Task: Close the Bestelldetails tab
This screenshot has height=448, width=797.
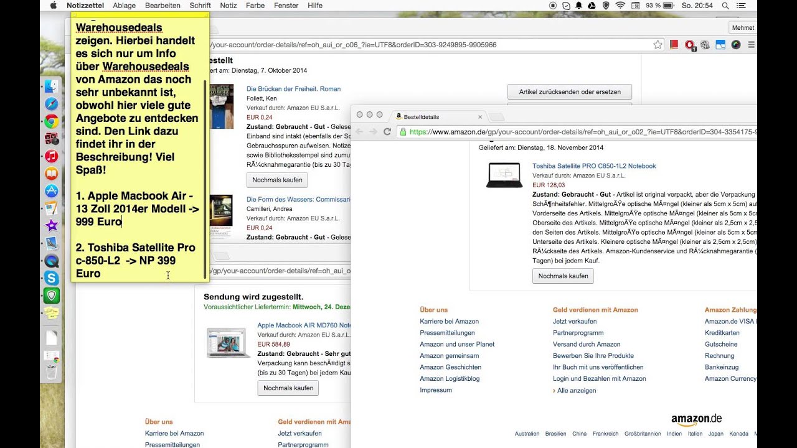Action: point(480,116)
